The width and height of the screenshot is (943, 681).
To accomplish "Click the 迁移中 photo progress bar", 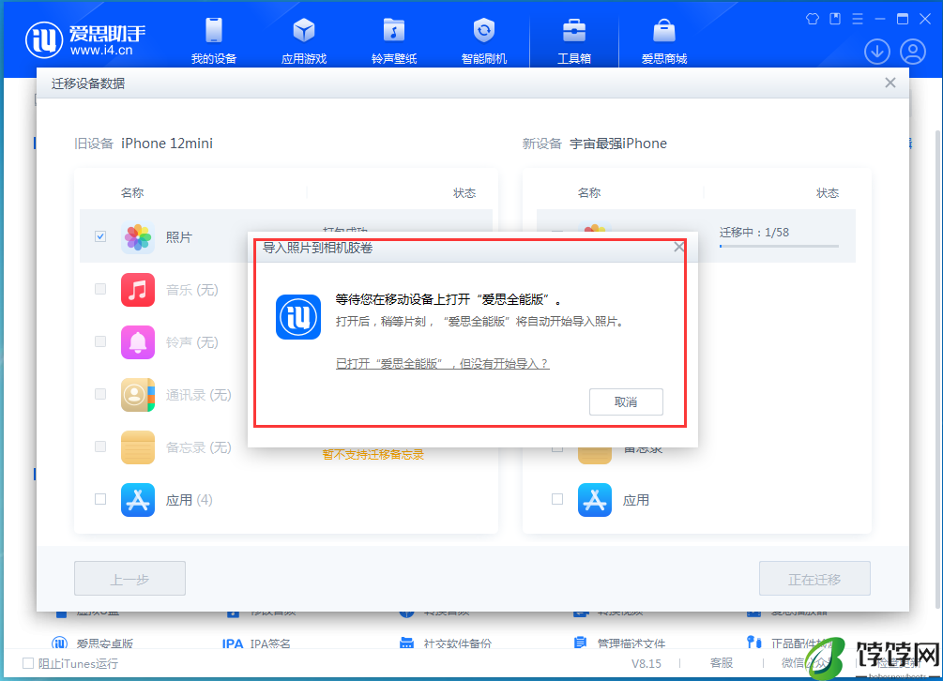I will pyautogui.click(x=779, y=246).
